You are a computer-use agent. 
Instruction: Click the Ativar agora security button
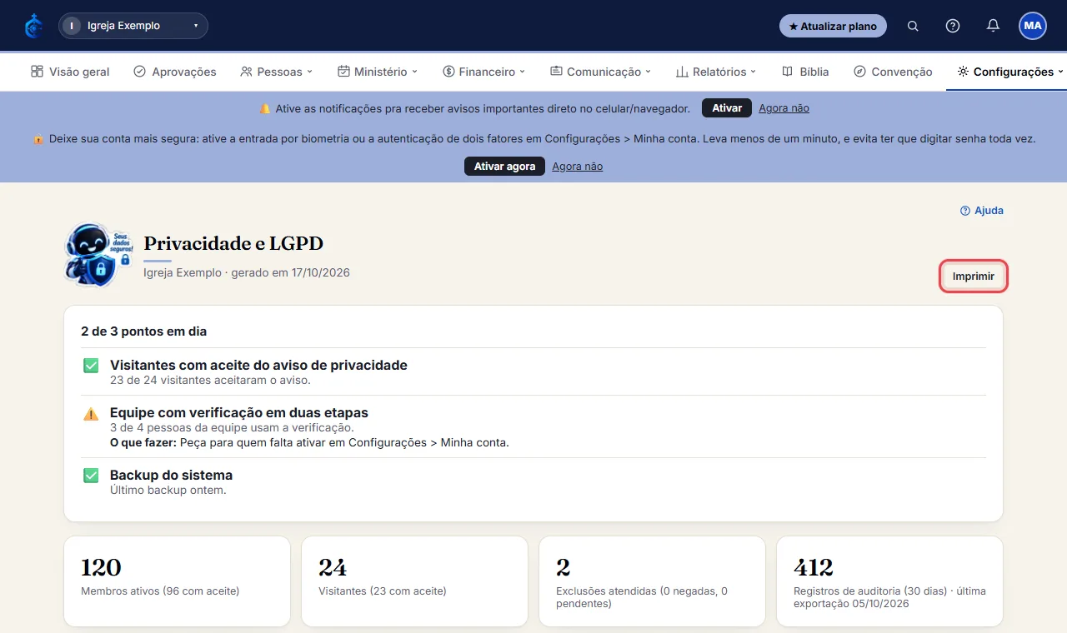click(504, 167)
